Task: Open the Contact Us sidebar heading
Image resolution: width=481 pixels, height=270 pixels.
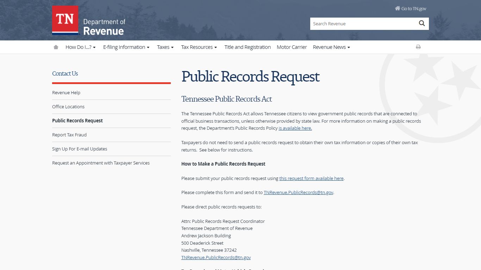Action: point(65,73)
